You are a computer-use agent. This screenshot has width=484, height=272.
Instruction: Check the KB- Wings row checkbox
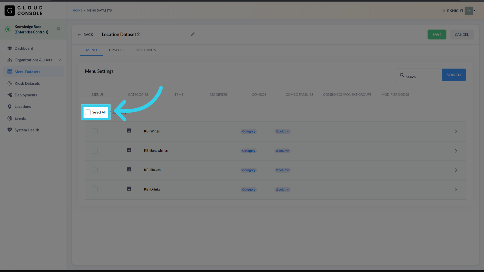tap(95, 131)
